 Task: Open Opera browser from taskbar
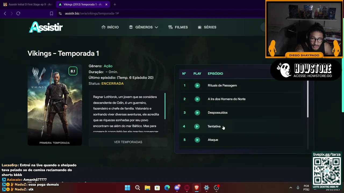(x=187, y=188)
